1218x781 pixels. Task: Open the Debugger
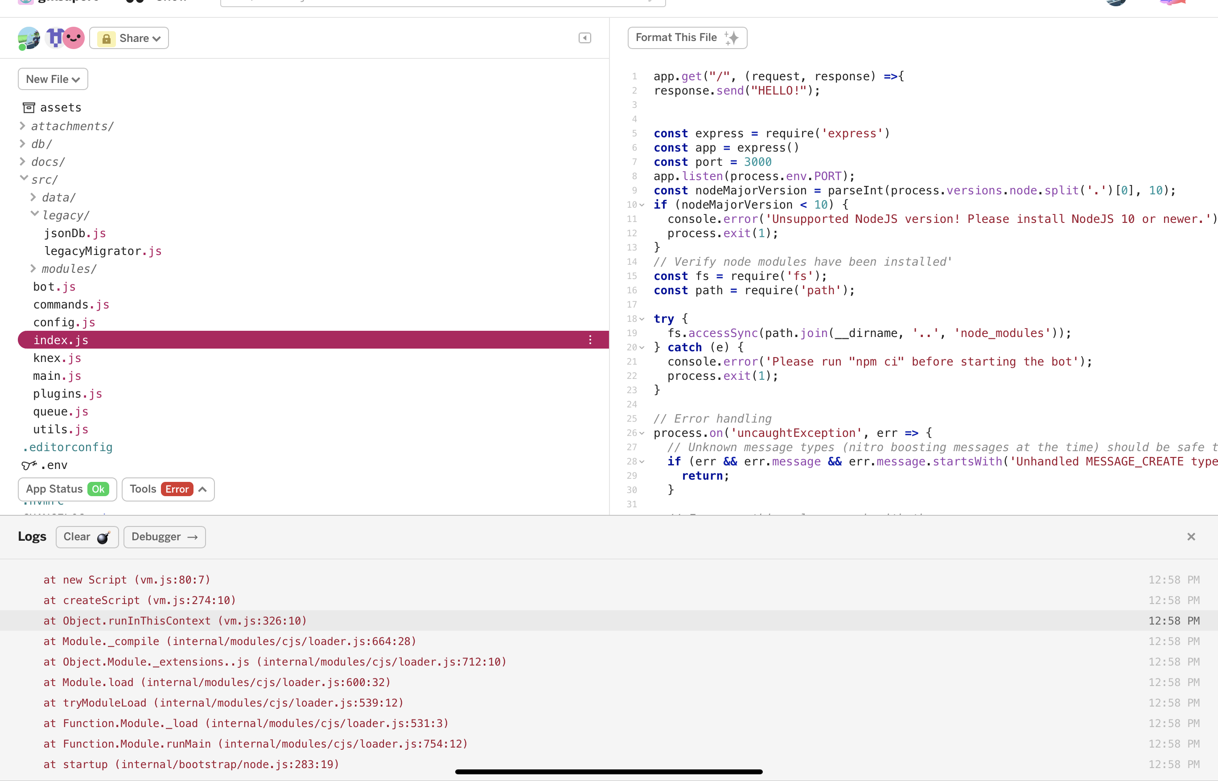click(165, 537)
